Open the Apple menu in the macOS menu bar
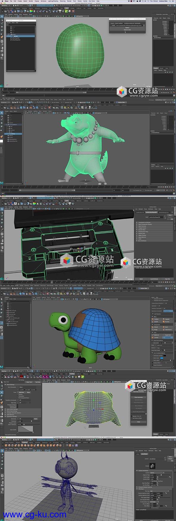 pos(2,1)
